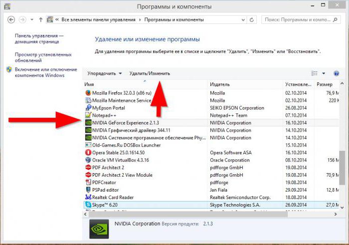Sort by Установлено column header
This screenshot has width=349, height=245.
click(x=299, y=84)
